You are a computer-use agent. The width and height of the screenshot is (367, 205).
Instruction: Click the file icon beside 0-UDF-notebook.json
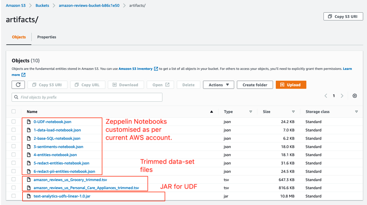pos(29,122)
